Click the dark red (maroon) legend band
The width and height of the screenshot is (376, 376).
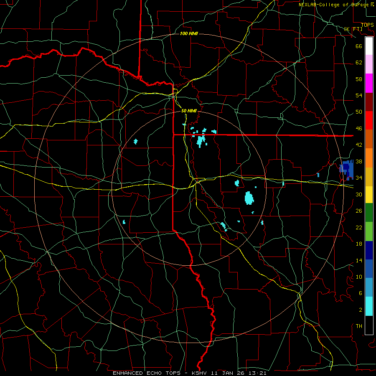369,102
